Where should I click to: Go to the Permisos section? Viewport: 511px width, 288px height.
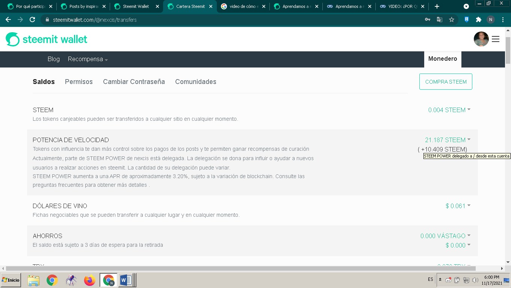click(79, 82)
